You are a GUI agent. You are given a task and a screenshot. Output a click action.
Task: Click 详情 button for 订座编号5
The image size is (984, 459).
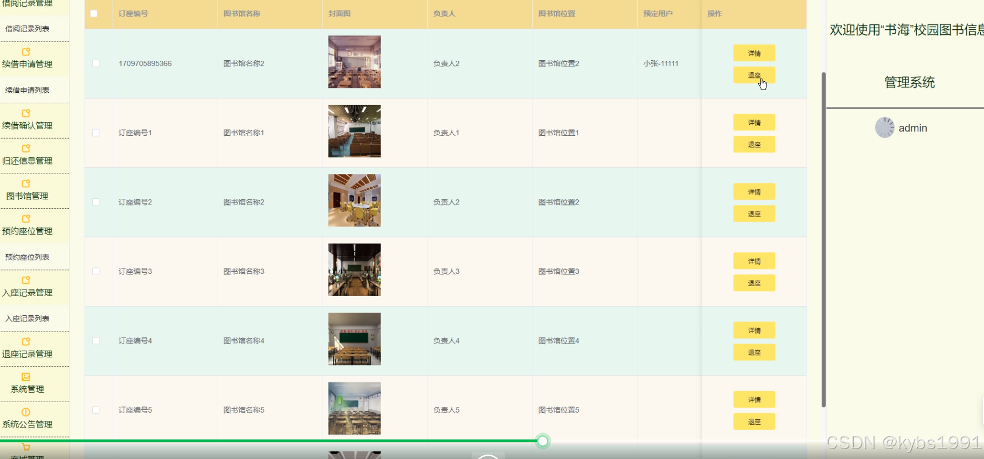tap(754, 399)
